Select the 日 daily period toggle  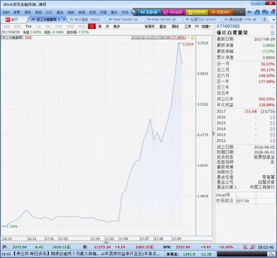91,27
